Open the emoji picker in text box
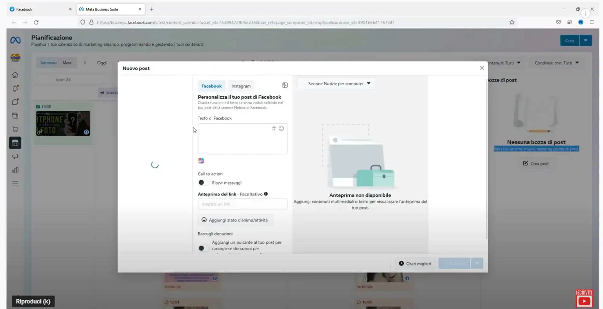 281,128
